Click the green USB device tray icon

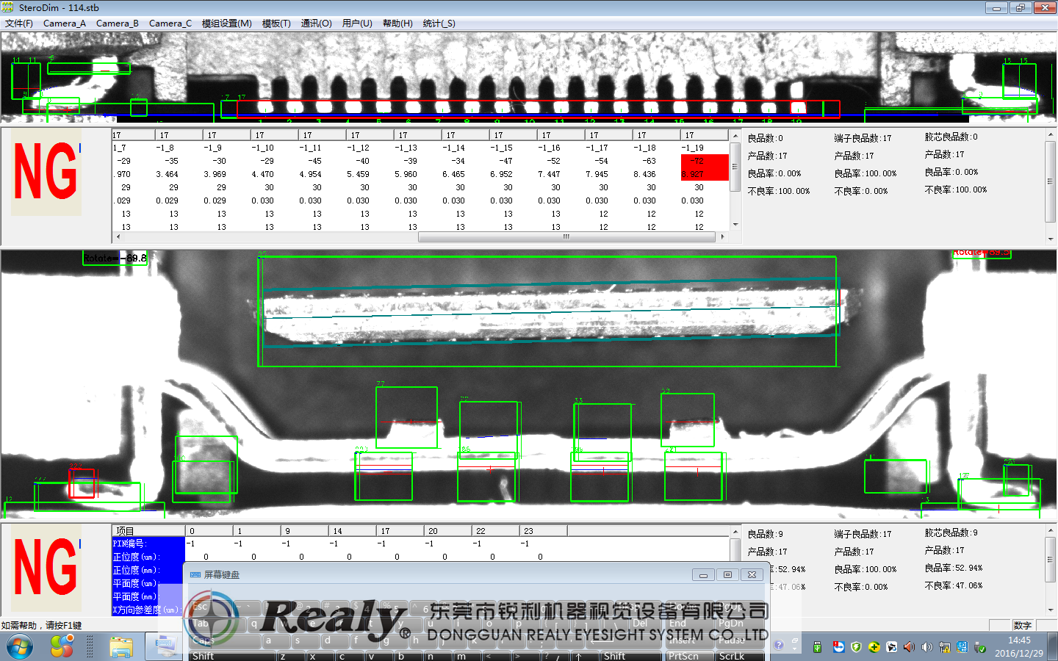[x=817, y=647]
